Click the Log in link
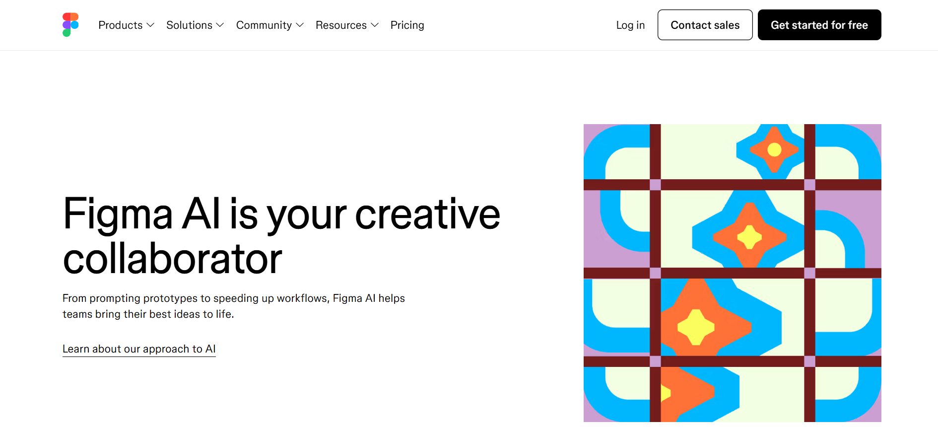Screen dimensions: 938x427 [630, 25]
